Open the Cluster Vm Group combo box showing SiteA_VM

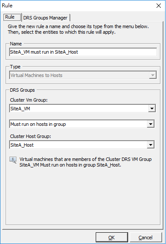click(82, 109)
